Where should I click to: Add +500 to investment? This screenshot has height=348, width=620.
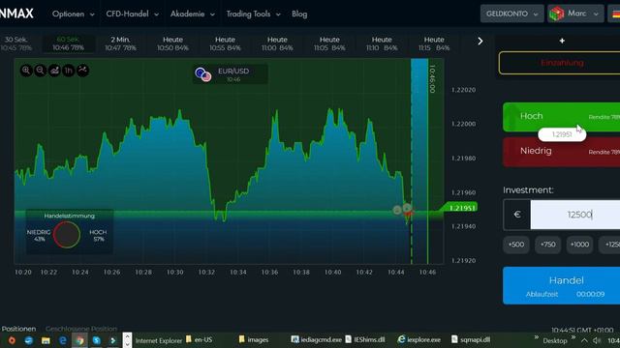[x=516, y=245]
